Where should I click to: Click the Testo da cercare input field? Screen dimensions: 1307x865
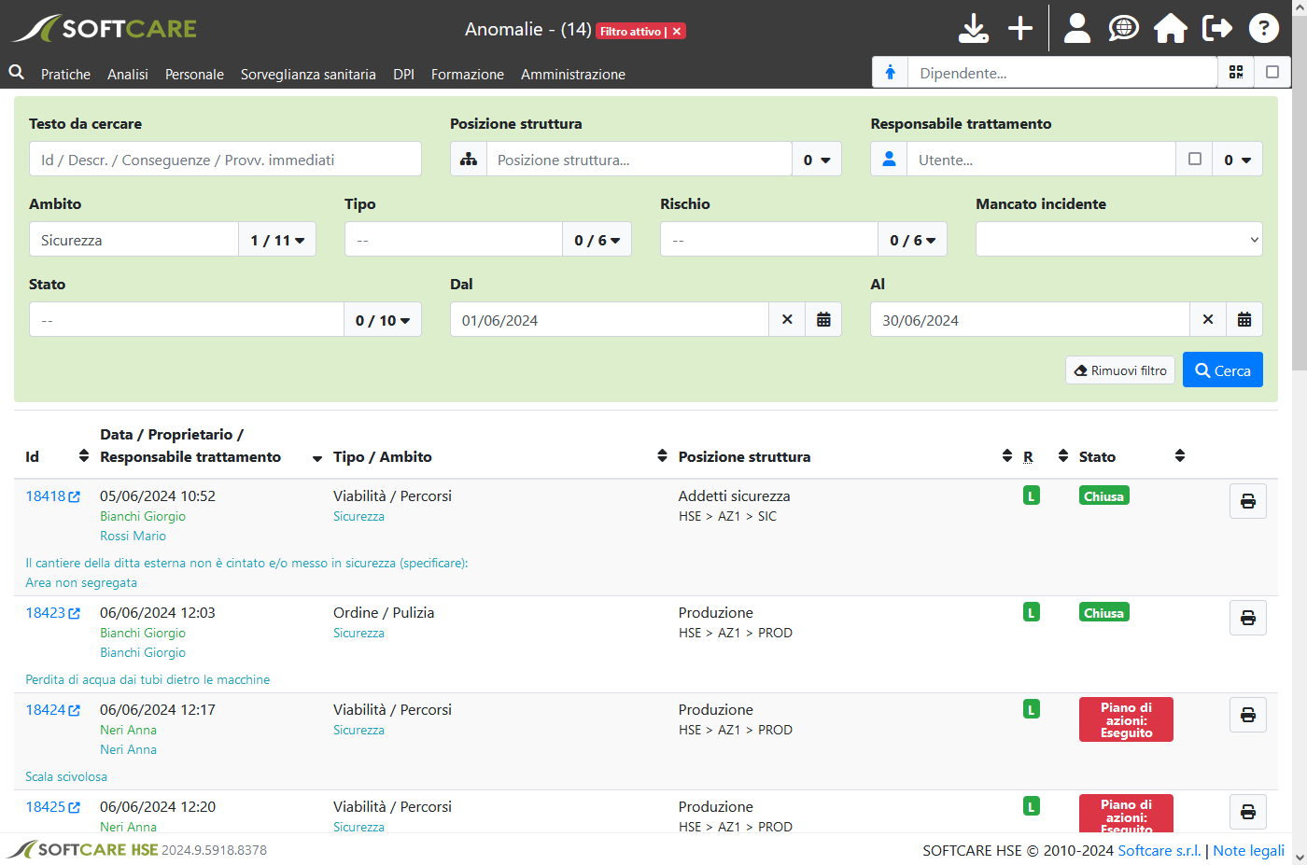[x=225, y=160]
